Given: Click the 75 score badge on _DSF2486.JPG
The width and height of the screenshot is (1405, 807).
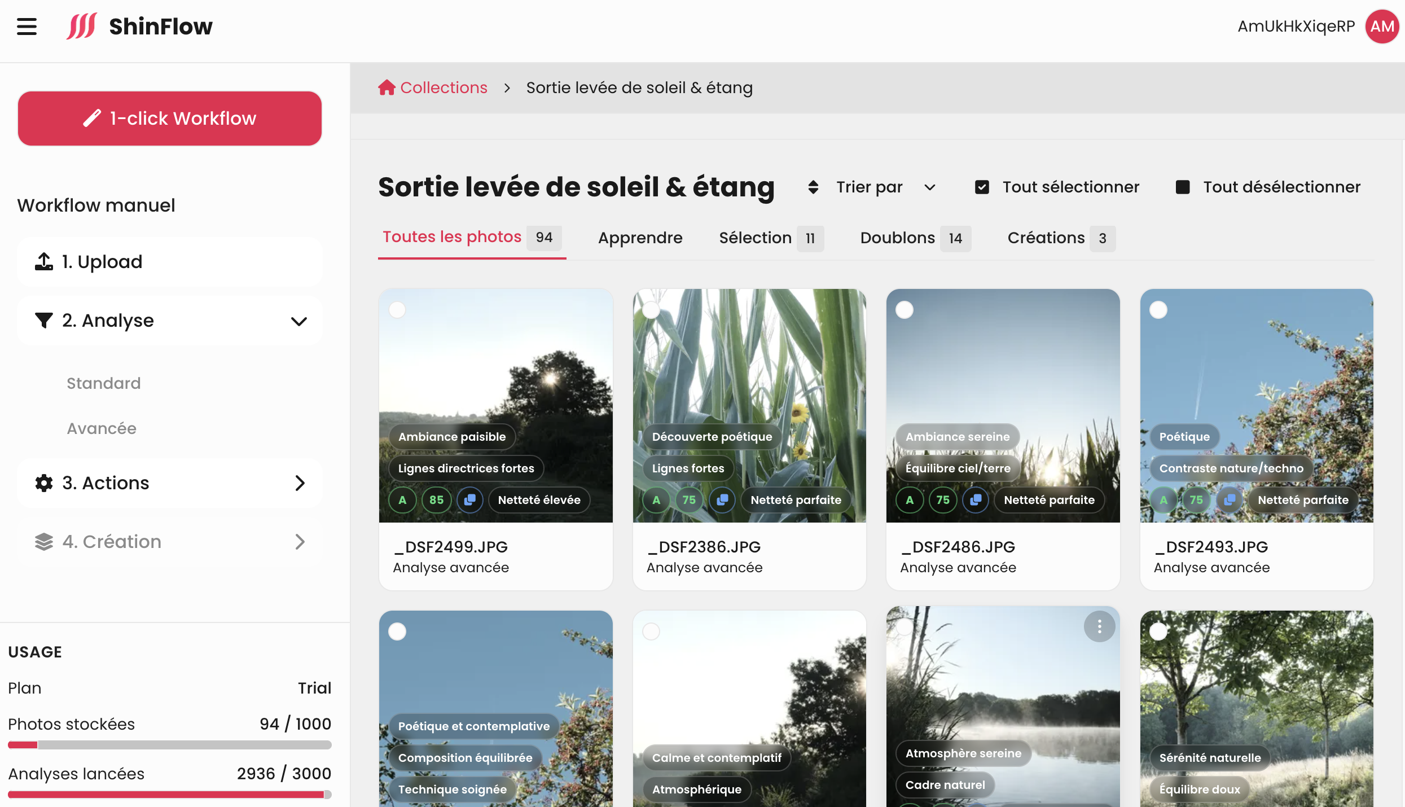Looking at the screenshot, I should coord(942,500).
